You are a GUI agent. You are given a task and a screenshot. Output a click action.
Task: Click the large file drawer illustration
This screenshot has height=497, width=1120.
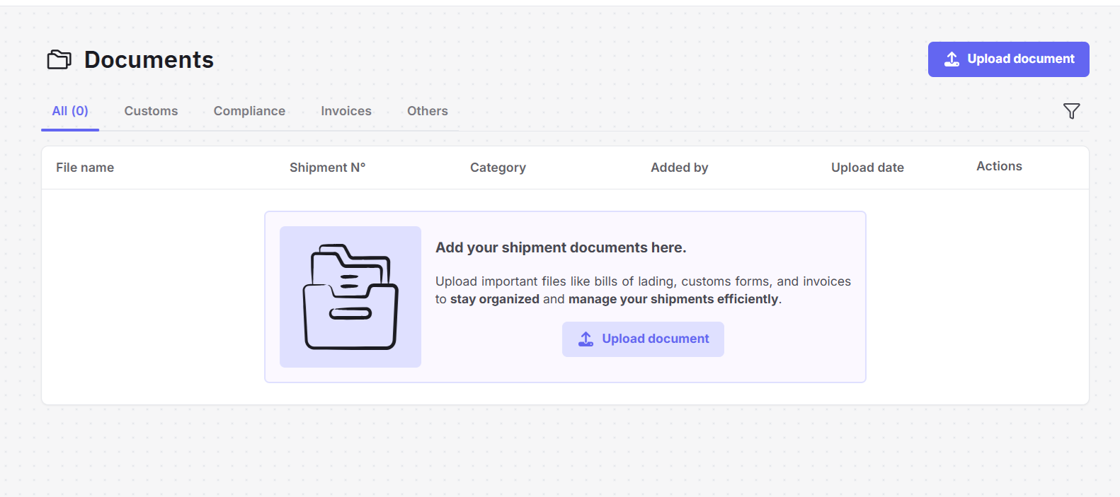(350, 297)
